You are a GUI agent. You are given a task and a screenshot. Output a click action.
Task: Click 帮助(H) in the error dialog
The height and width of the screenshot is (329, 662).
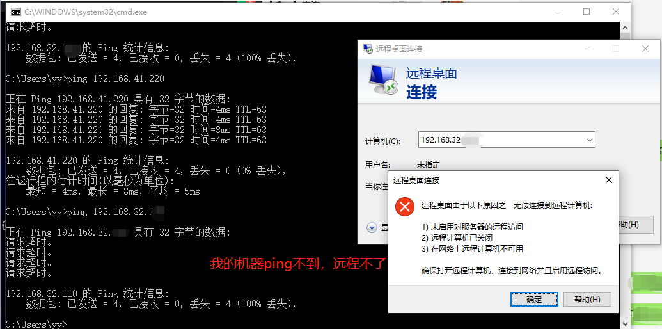[x=587, y=299]
